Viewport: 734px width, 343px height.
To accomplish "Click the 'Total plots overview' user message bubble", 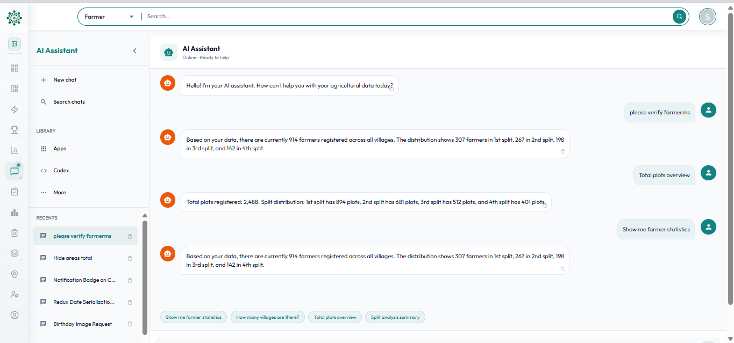I will pos(664,176).
